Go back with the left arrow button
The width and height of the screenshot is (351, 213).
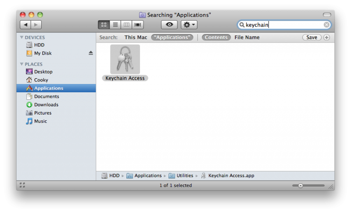pos(25,25)
